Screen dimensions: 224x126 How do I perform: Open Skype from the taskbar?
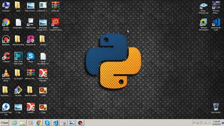47,123
